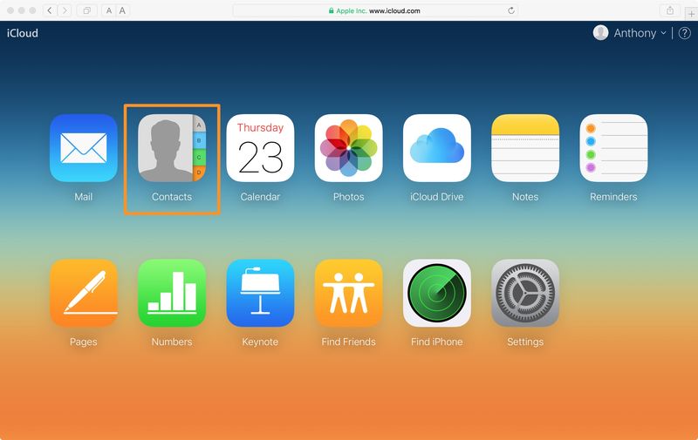This screenshot has width=698, height=440.
Task: Open the Calendar app showing Thursday 23
Action: [x=260, y=148]
